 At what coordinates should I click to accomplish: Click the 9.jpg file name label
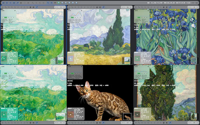(70, 83)
